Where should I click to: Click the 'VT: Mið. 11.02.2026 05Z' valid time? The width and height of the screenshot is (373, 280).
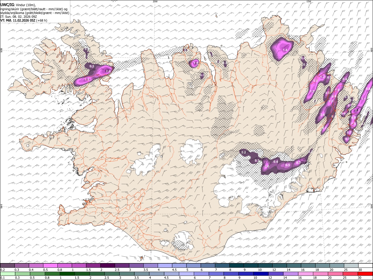click(17, 20)
